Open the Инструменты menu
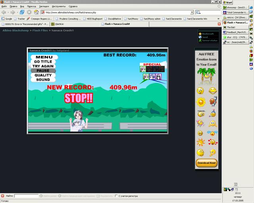This screenshot has height=203, width=254. [59, 6]
